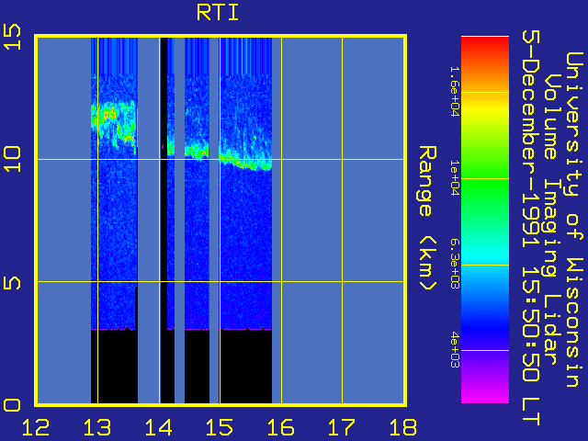
Task: Click the colorbar label 1.6e+04
Action: 455,92
